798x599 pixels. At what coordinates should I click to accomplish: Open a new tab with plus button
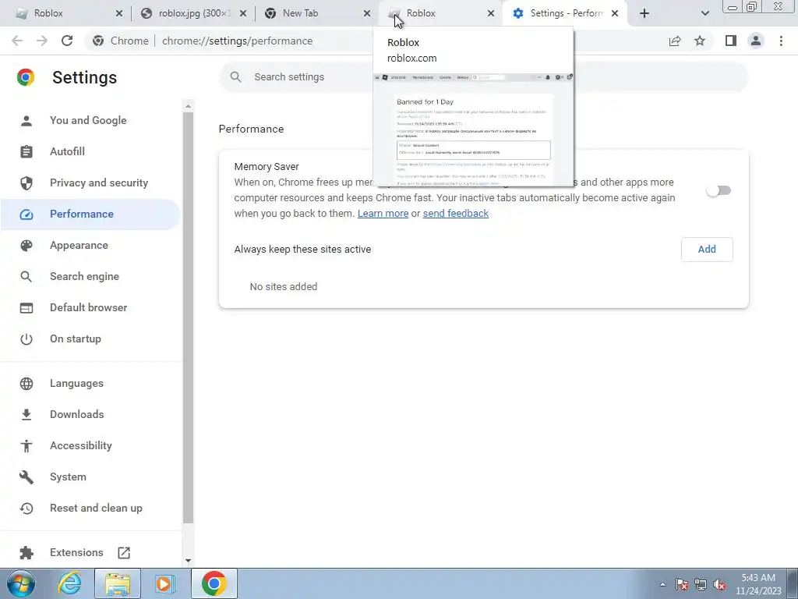644,13
